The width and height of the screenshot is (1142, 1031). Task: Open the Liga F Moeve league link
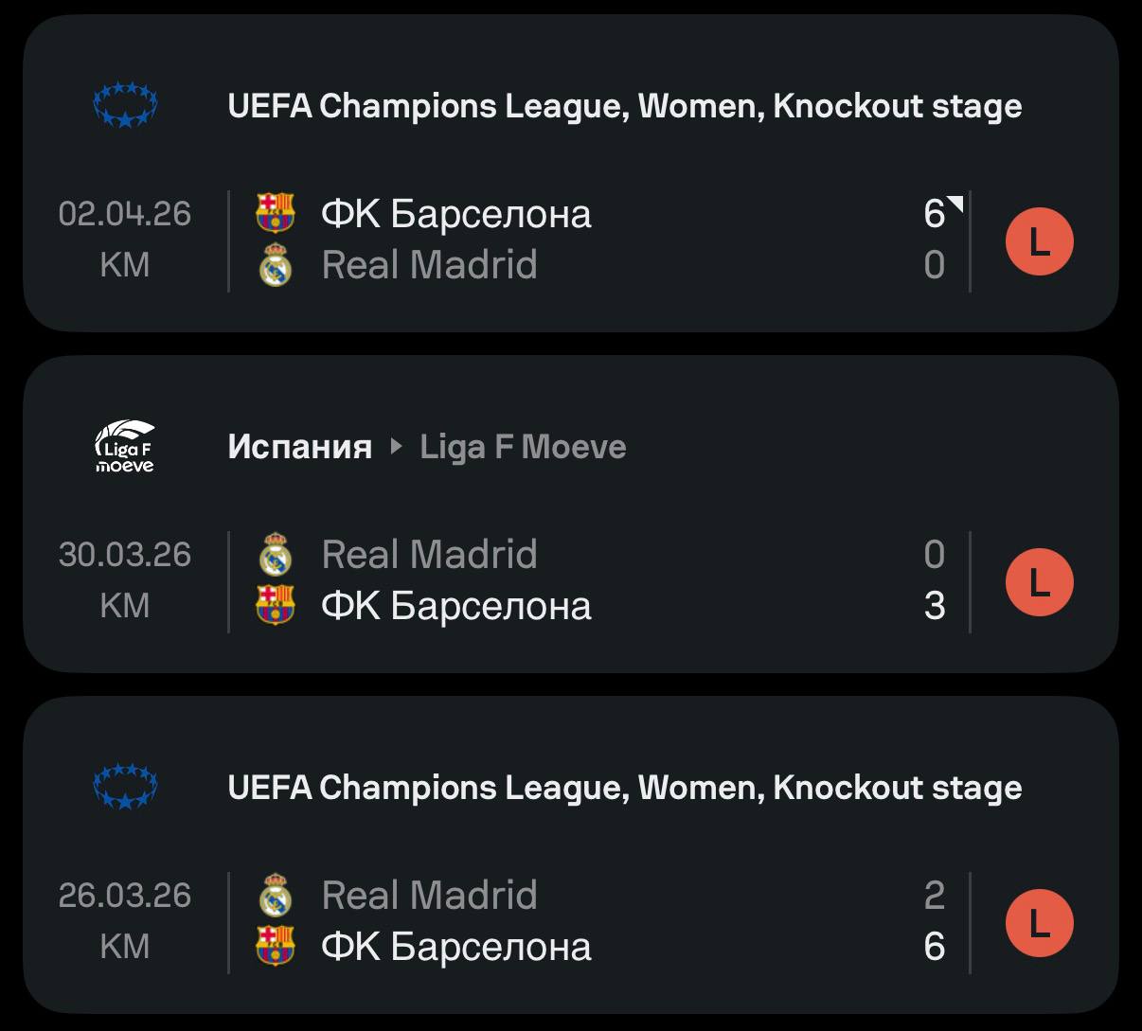[x=523, y=447]
